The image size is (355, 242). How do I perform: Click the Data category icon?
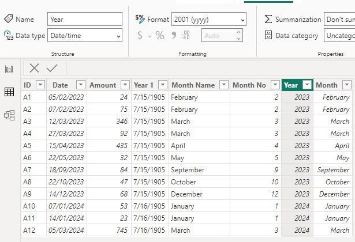pos(268,35)
